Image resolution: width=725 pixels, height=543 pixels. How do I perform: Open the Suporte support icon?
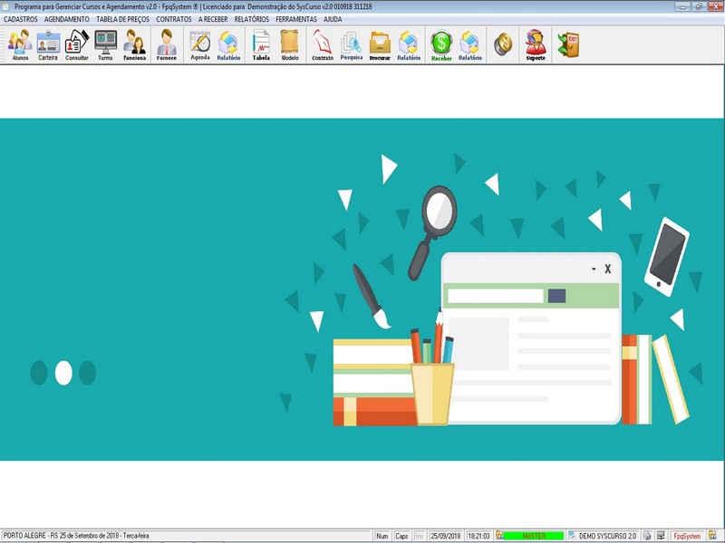coord(536,44)
